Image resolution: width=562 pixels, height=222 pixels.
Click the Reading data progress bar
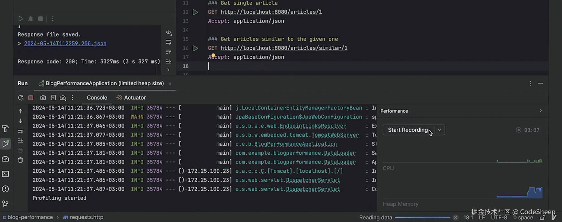tap(423, 218)
